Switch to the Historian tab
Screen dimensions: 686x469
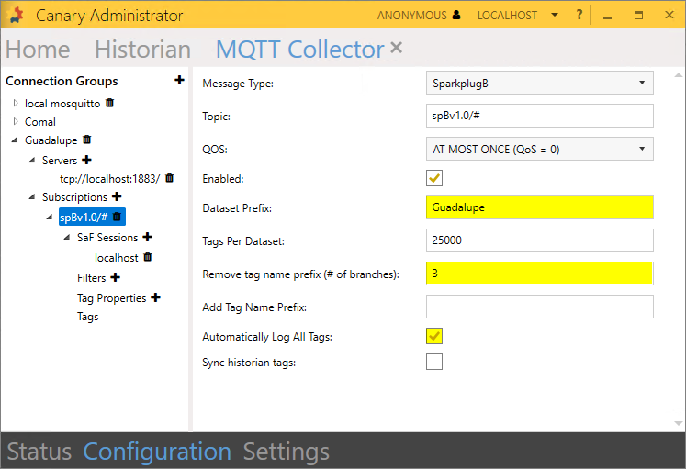(x=142, y=50)
